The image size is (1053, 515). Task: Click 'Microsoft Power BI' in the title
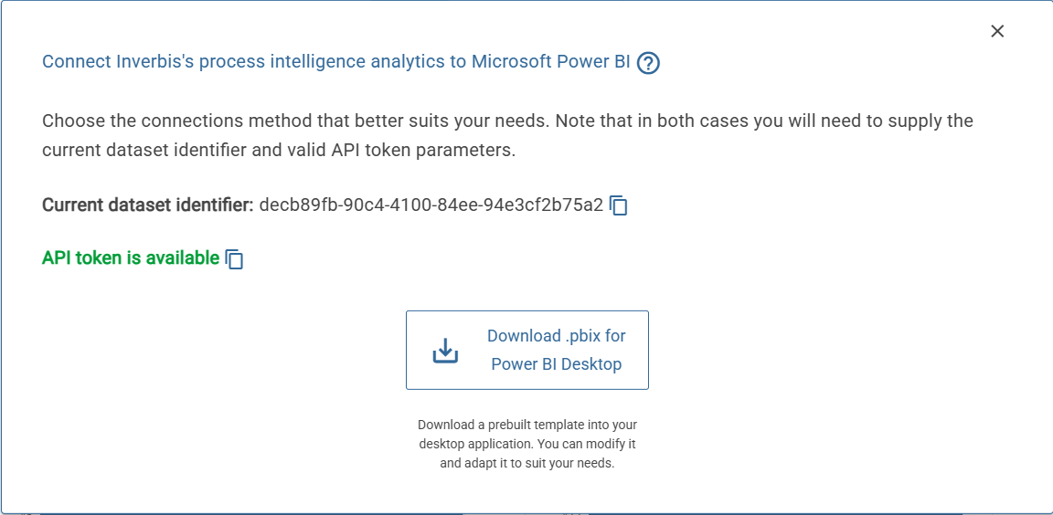coord(550,62)
